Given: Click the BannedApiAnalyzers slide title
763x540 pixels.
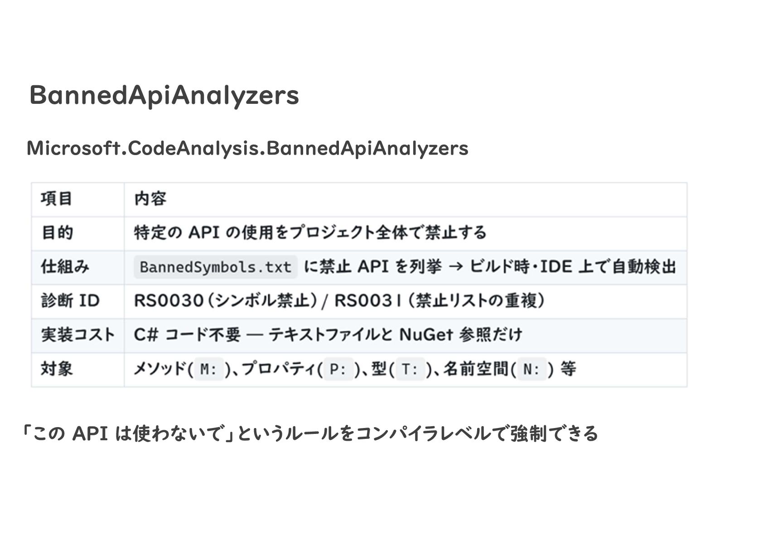Looking at the screenshot, I should click(x=164, y=95).
